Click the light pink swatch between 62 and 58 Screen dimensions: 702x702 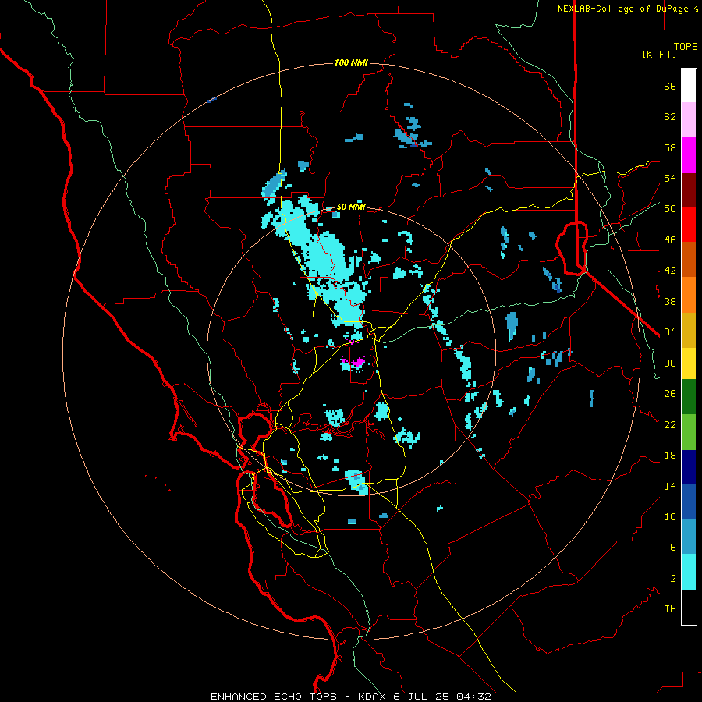point(689,120)
